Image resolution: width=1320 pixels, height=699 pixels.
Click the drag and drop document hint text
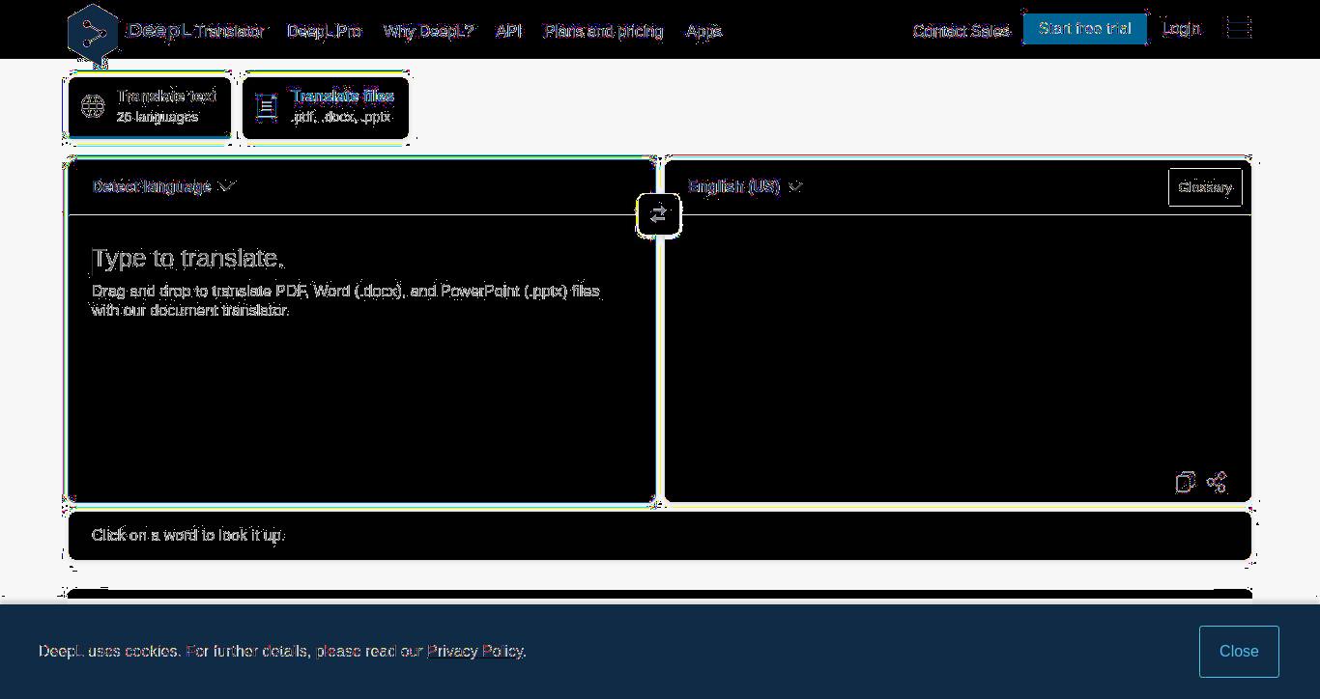[346, 300]
